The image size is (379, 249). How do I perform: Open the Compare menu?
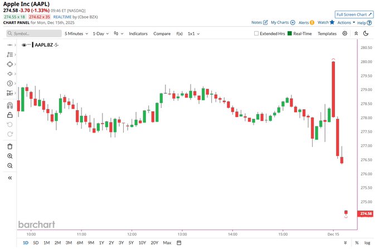pos(162,33)
